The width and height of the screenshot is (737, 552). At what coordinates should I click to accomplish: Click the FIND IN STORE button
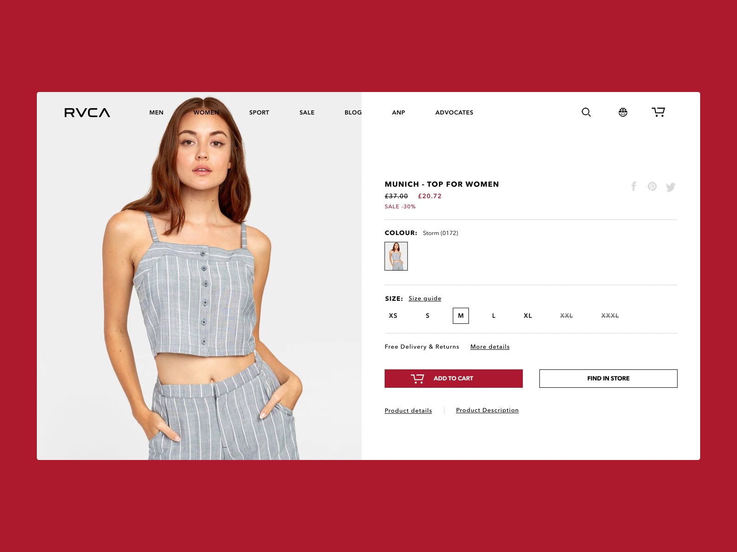click(x=608, y=379)
